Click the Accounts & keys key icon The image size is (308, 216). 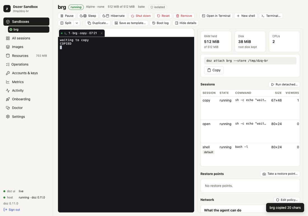(8, 73)
